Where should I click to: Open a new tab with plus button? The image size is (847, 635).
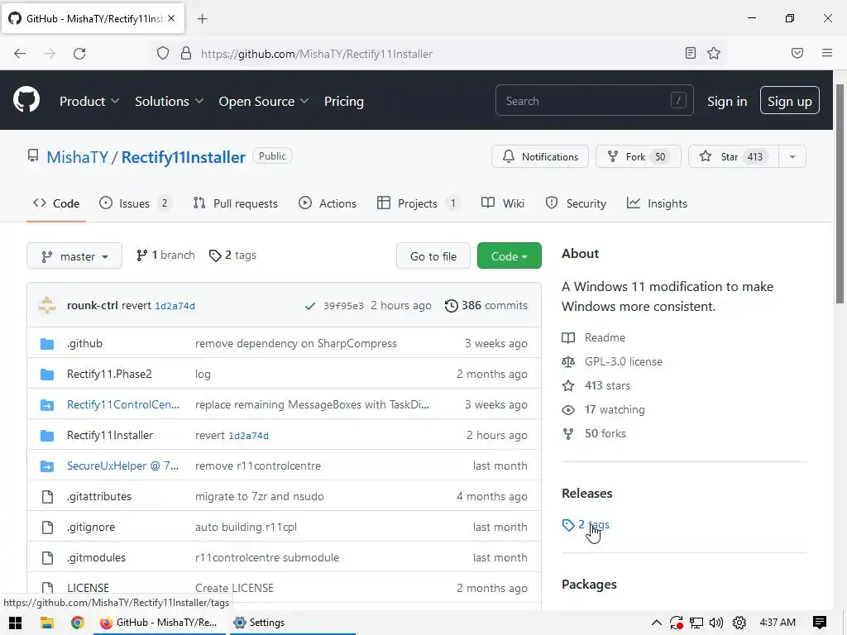click(x=202, y=19)
